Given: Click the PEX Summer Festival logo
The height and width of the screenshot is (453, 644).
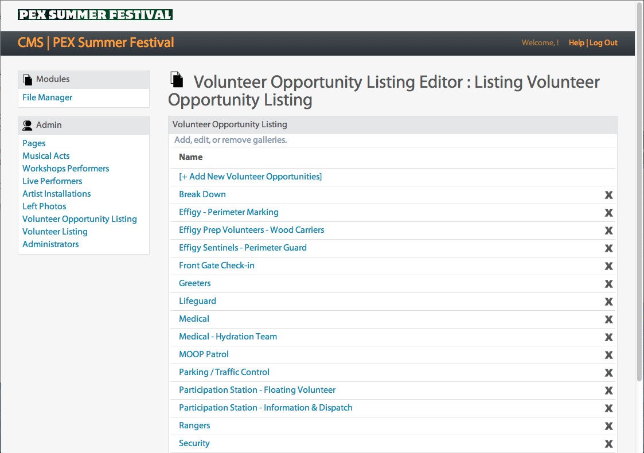Looking at the screenshot, I should coord(95,15).
